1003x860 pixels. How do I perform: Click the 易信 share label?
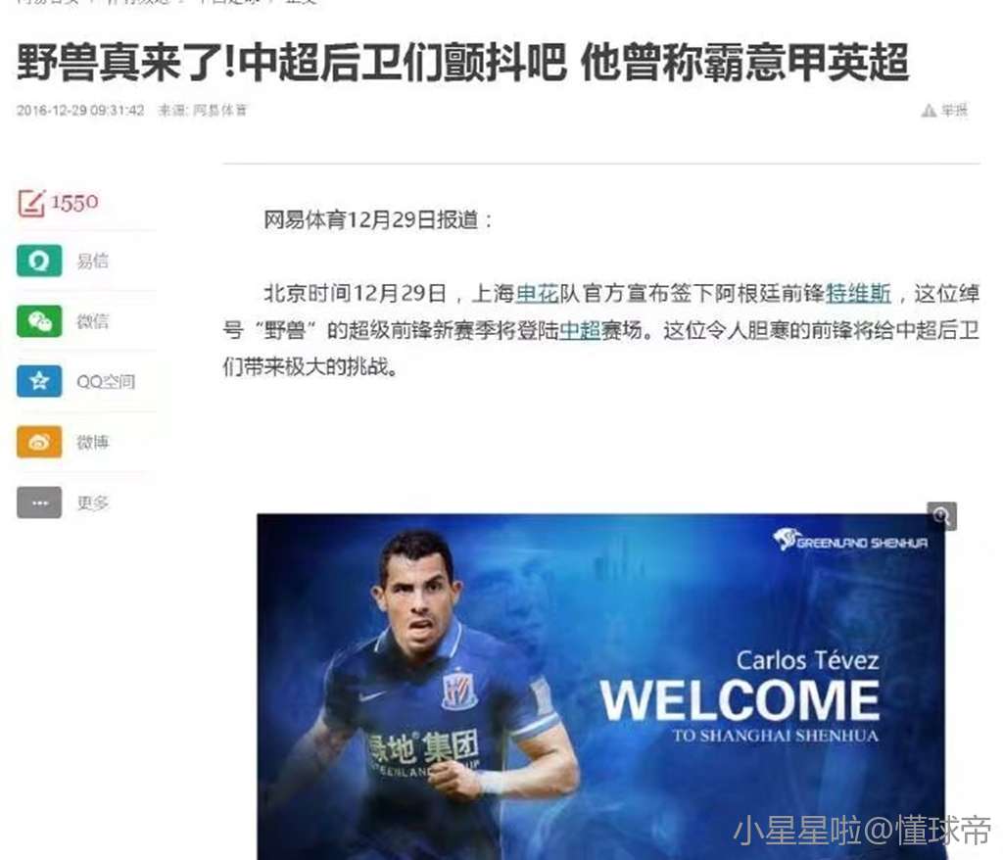click(93, 262)
